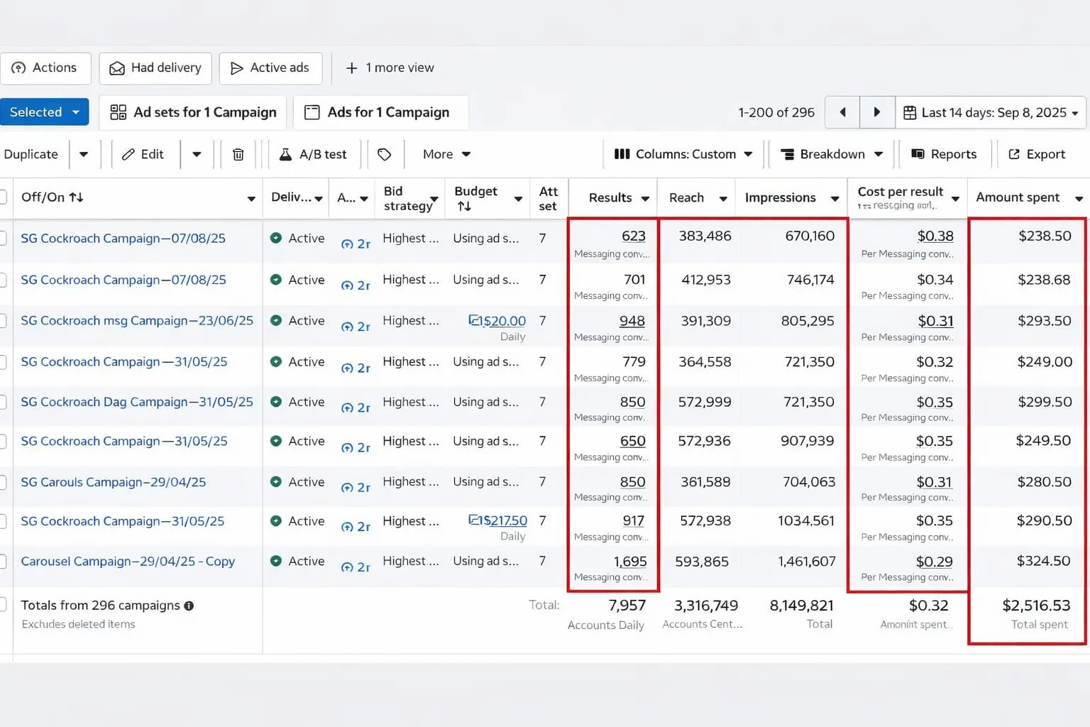Click the Reach column header
This screenshot has height=727, width=1090.
[x=686, y=197]
